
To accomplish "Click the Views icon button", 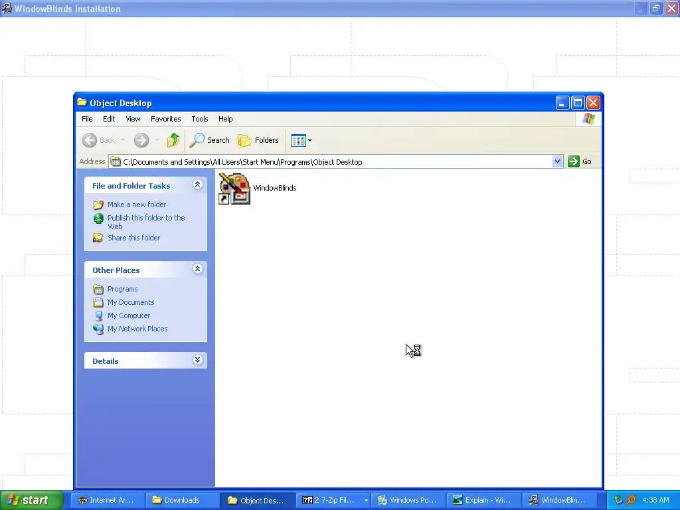I will tap(298, 141).
